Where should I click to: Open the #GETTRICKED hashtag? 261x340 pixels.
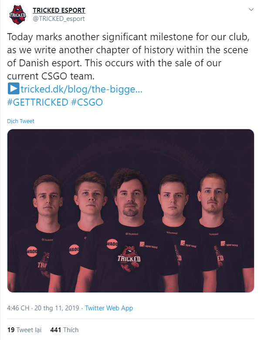point(37,102)
